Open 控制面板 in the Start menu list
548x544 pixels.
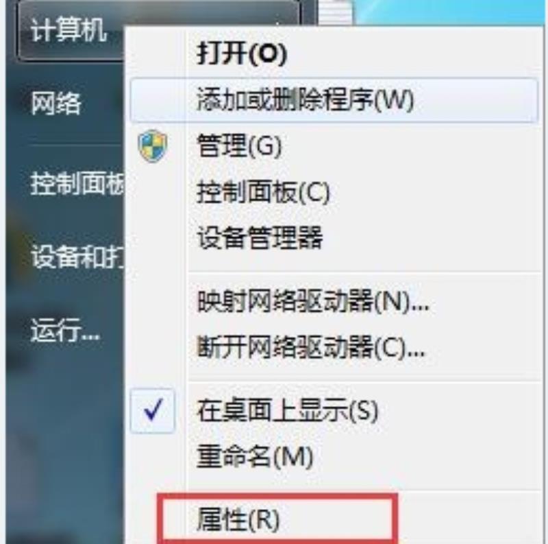(x=77, y=183)
